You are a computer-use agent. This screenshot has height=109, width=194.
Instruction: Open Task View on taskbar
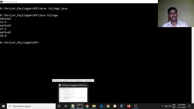[66, 106]
